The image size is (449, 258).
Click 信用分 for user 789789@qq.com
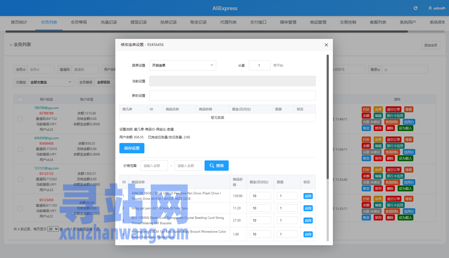[409, 122]
